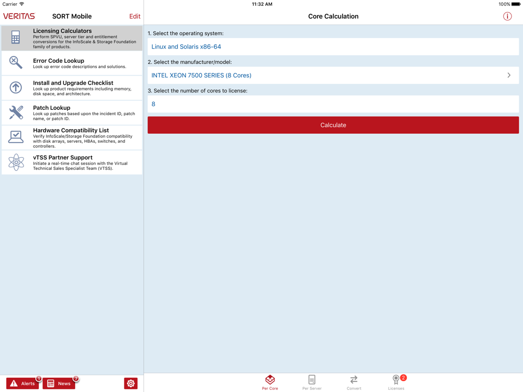Tap the Install and Upgrade arrow icon

click(16, 87)
